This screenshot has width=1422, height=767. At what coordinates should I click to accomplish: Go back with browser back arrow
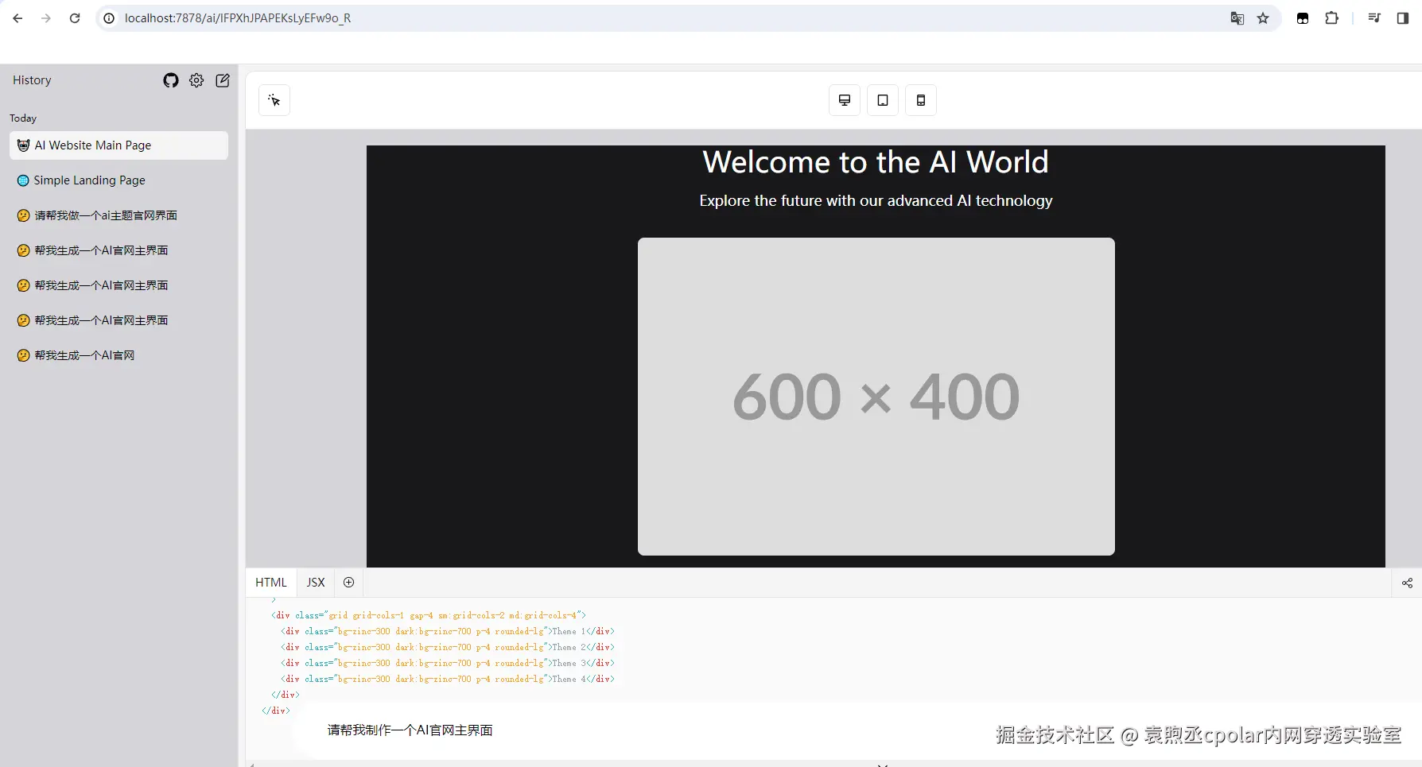(x=17, y=18)
